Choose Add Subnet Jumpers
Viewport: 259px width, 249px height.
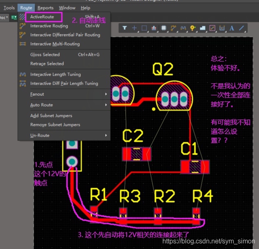tap(51, 116)
